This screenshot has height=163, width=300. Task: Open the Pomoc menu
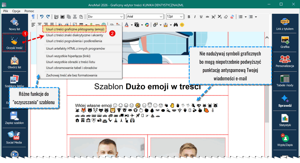[x=29, y=11]
